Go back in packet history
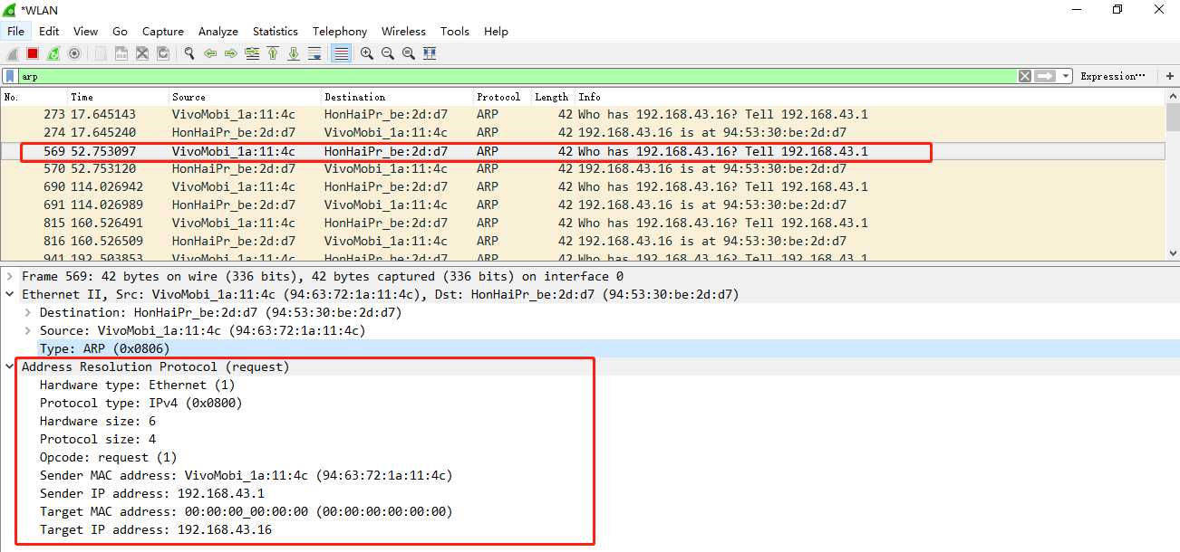 coord(210,53)
